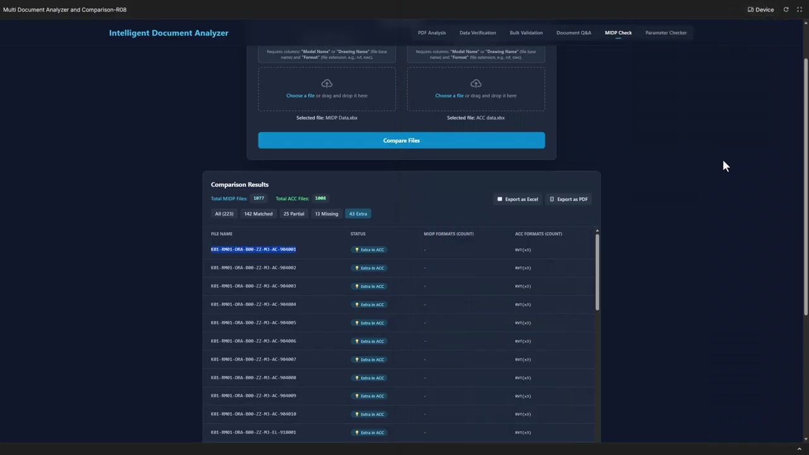
Task: Export results as Excel
Action: (x=518, y=199)
